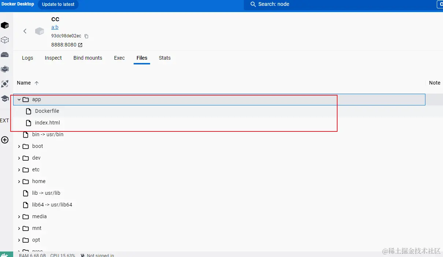Click the index.html file icon
Image resolution: width=443 pixels, height=257 pixels.
click(29, 123)
